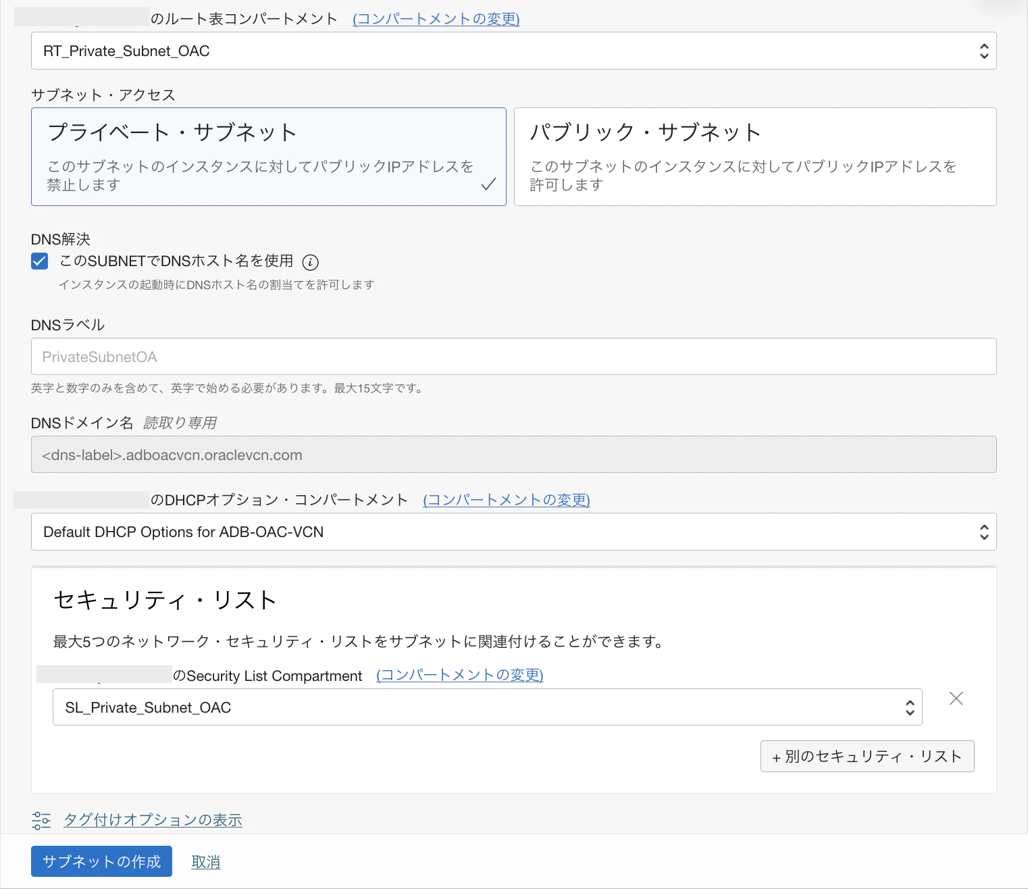Remove the SL_Private_Subnet_OAC security list
Viewport: 1028px width, 889px height.
(956, 698)
